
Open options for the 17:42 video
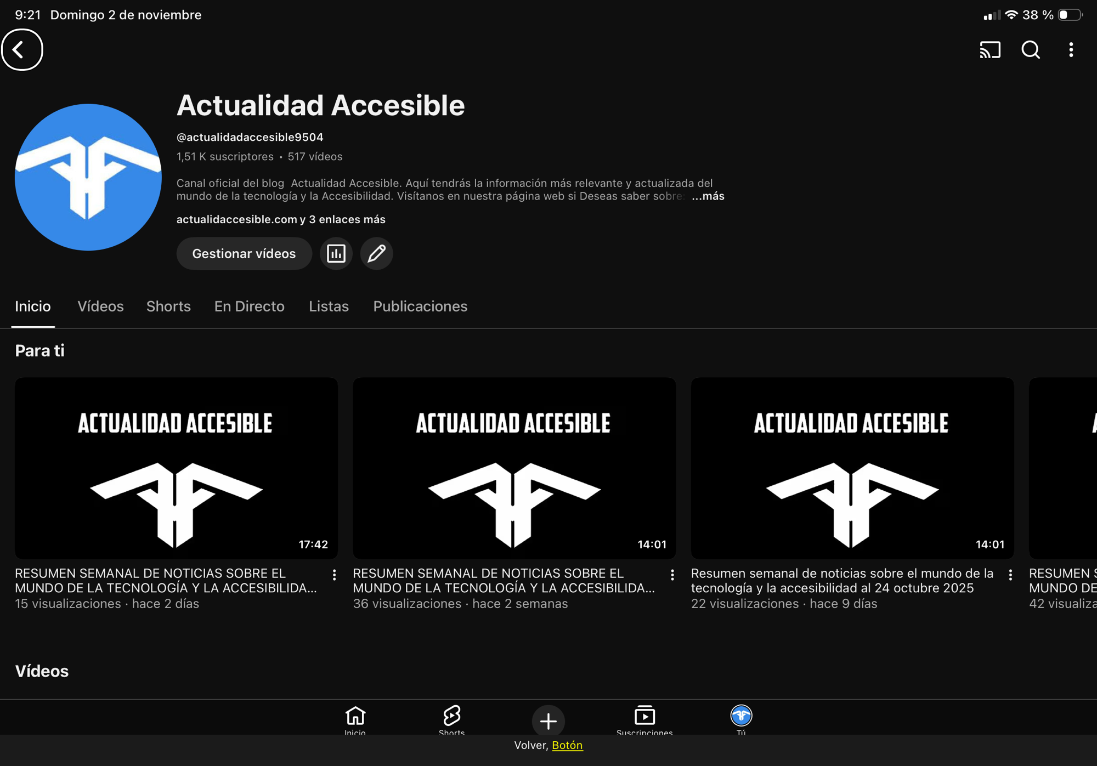[334, 575]
